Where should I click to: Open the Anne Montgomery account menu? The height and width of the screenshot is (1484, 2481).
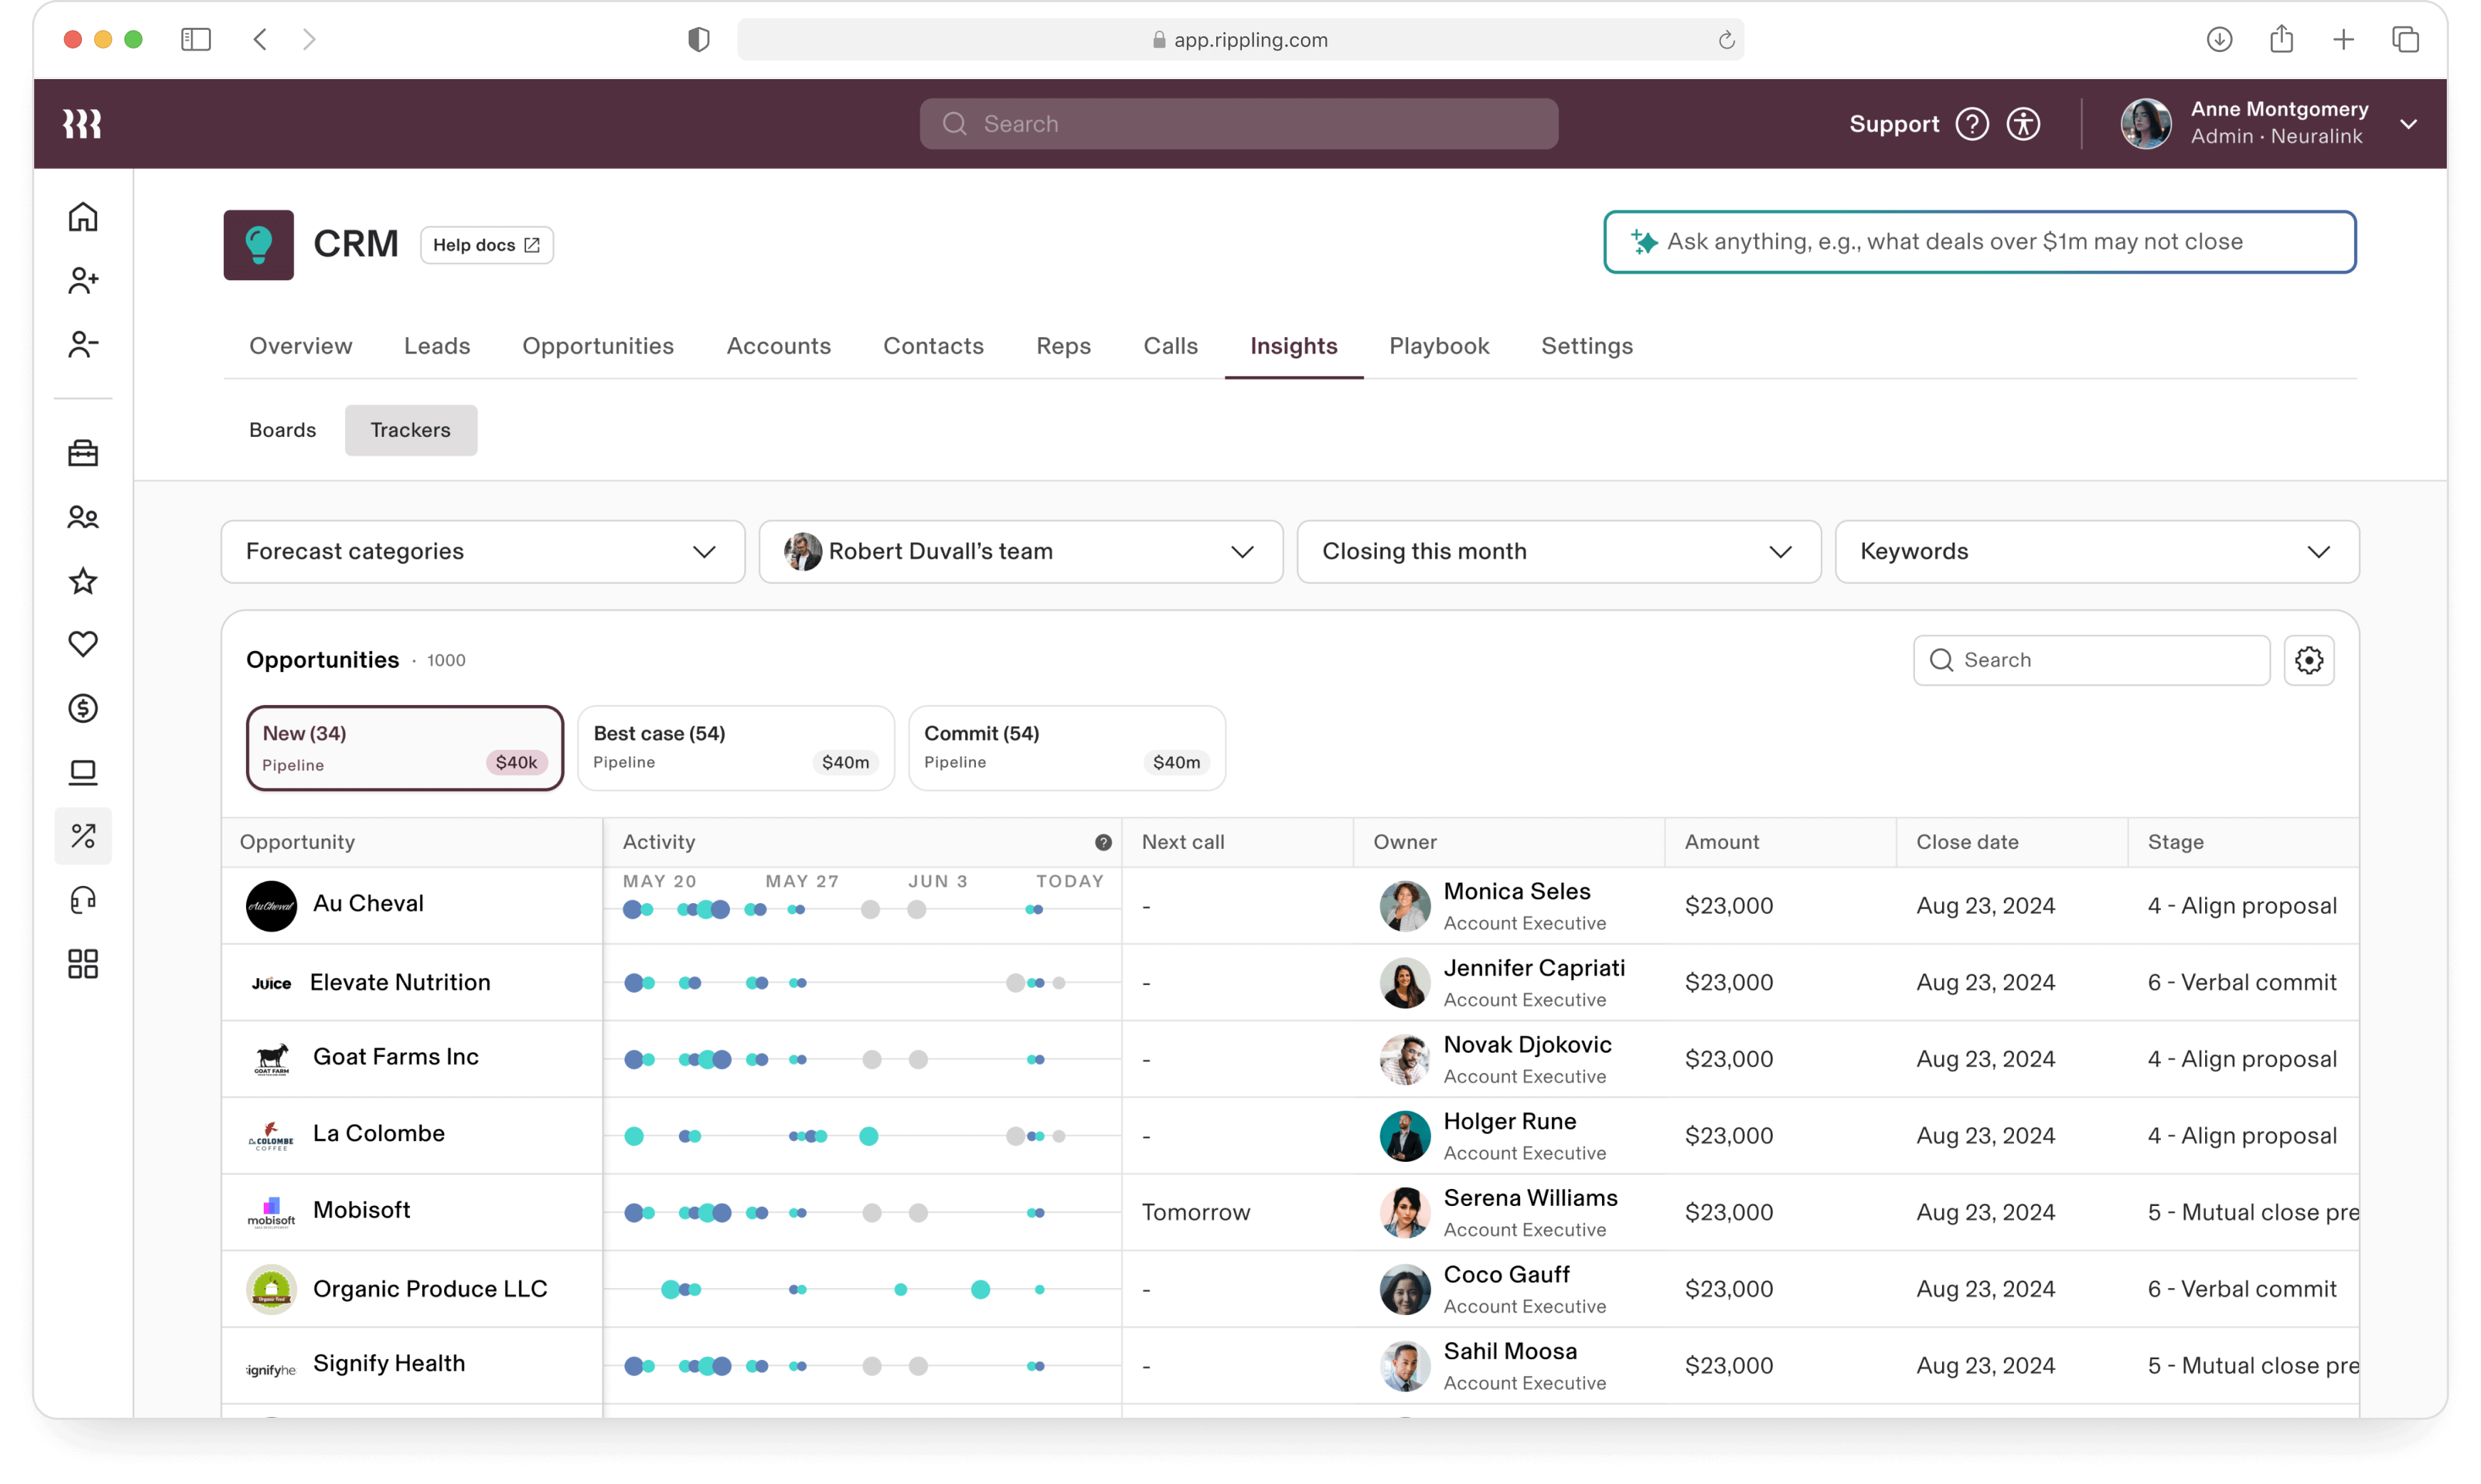(2270, 124)
